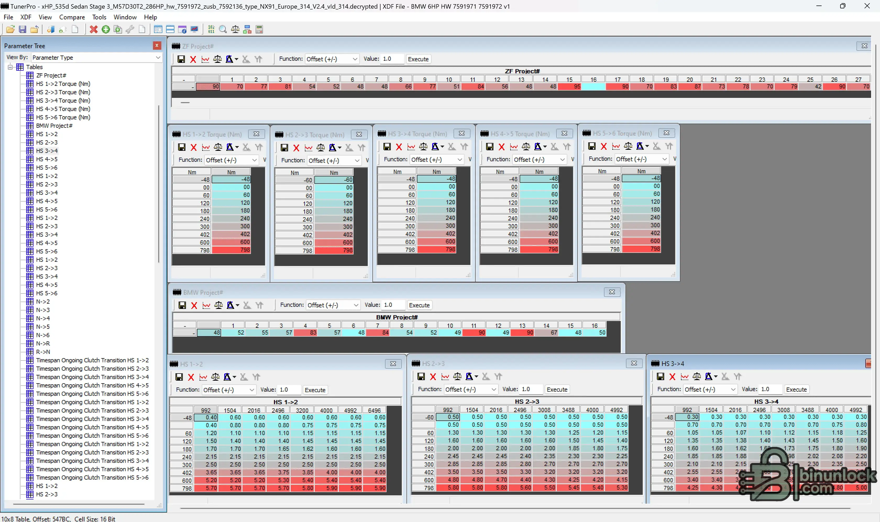Collapse the Tables tree node
Viewport: 880px width, 522px height.
click(10, 67)
